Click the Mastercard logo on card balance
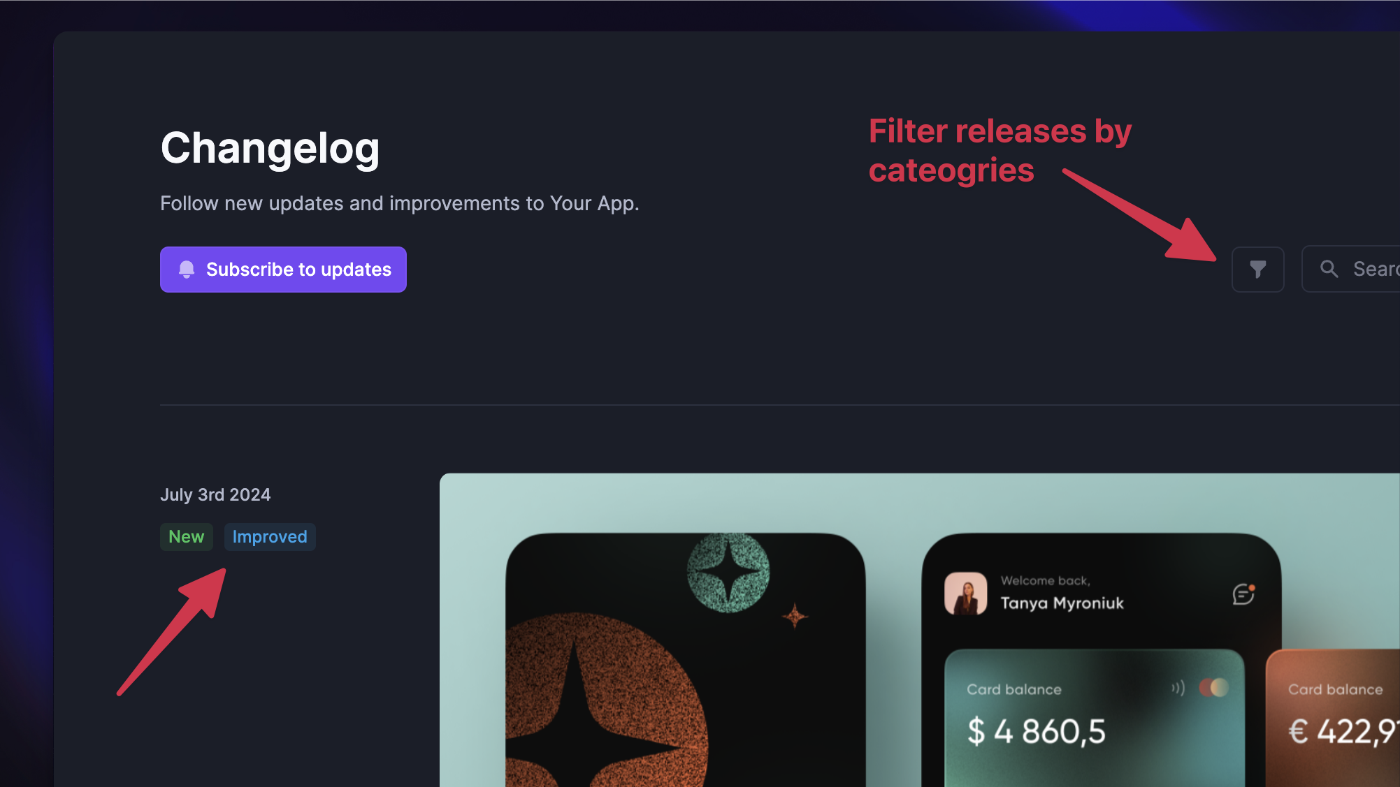The width and height of the screenshot is (1400, 787). tap(1212, 688)
